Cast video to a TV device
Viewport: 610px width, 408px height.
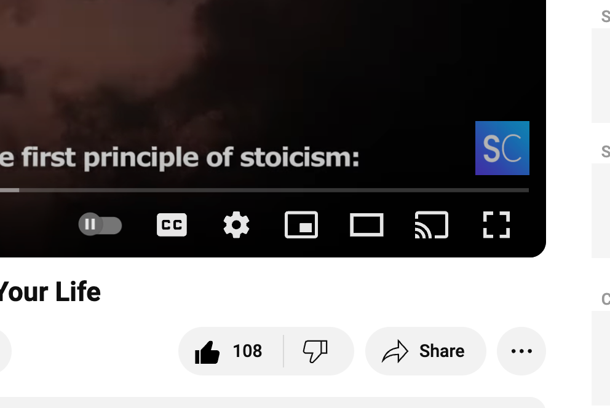click(x=432, y=225)
